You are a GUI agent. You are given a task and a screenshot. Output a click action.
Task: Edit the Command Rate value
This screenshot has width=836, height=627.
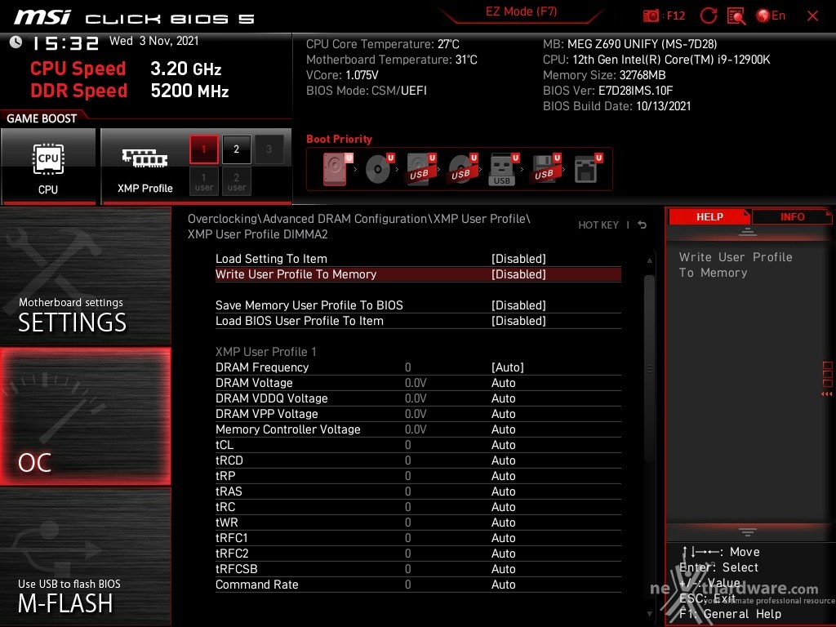click(418, 585)
